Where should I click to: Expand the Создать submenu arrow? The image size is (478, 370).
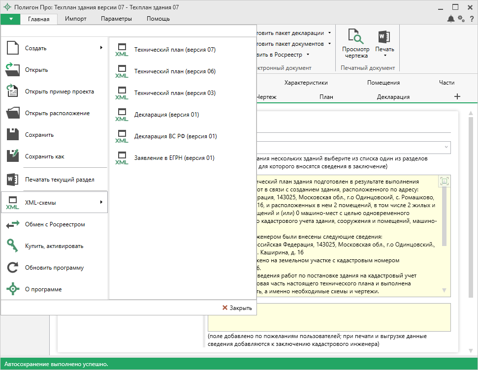[x=101, y=48]
